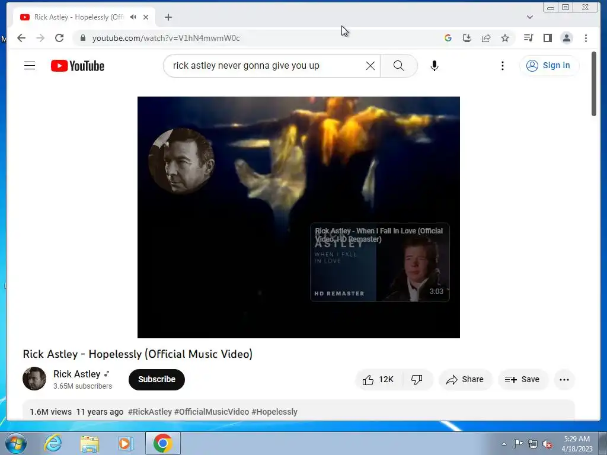Image resolution: width=607 pixels, height=455 pixels.
Task: Open the Google icon in the address bar
Action: tap(448, 38)
